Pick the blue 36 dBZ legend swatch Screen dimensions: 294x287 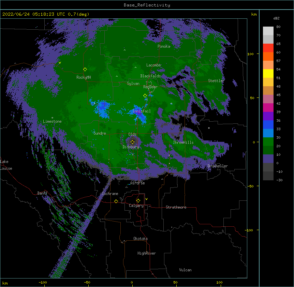tap(268, 124)
